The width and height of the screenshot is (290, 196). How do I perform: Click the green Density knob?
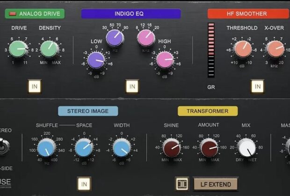[x=49, y=48]
